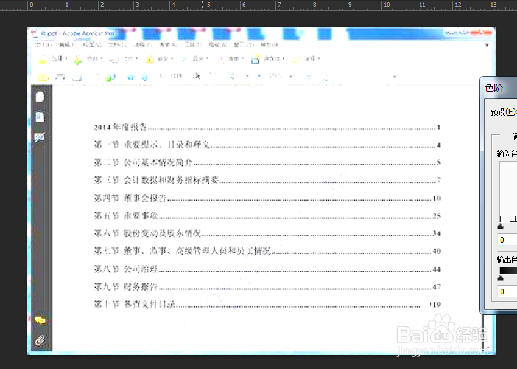The height and width of the screenshot is (369, 517).
Task: Click the Bookmarks panel icon in Acrobat sidebar
Action: pyautogui.click(x=40, y=117)
